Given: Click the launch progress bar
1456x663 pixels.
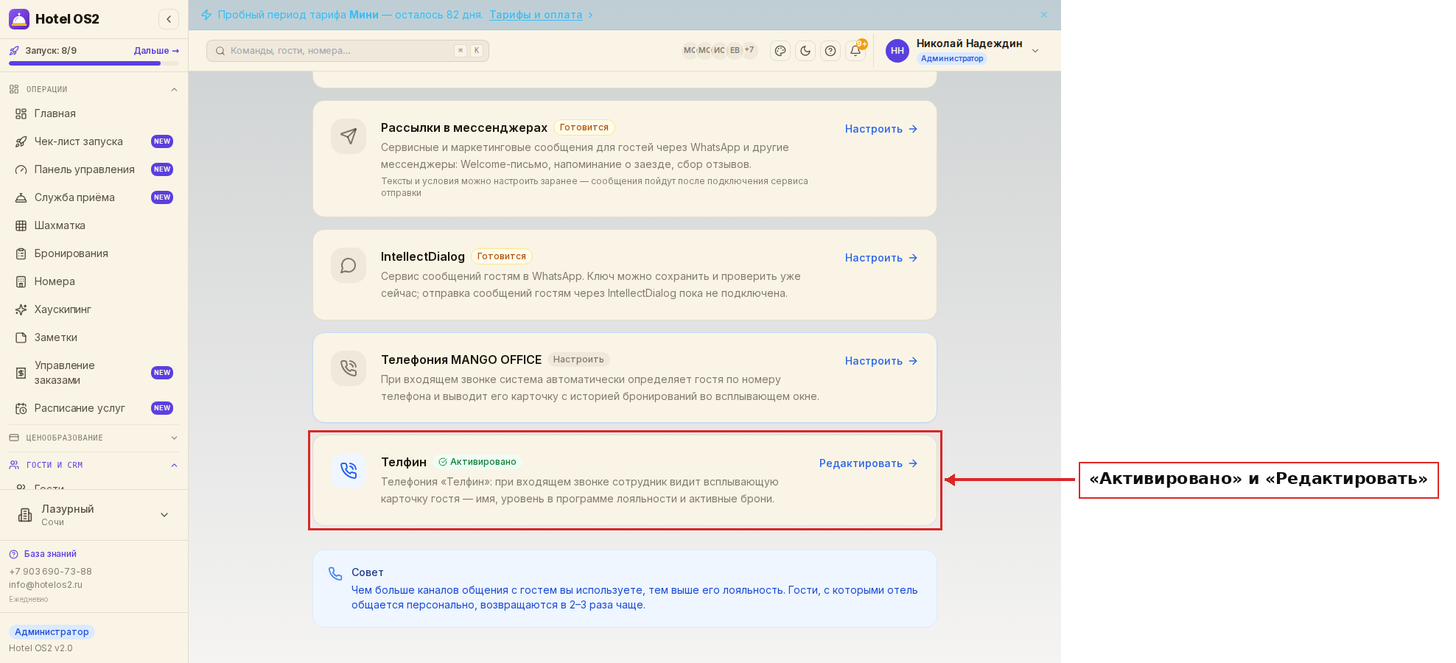Looking at the screenshot, I should click(94, 63).
